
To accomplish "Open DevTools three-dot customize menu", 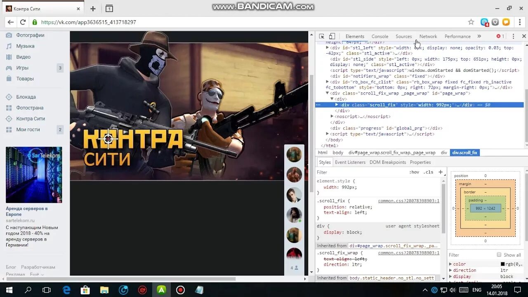I will tap(513, 36).
